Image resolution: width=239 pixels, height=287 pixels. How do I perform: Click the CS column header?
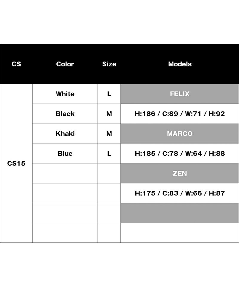pyautogui.click(x=16, y=64)
